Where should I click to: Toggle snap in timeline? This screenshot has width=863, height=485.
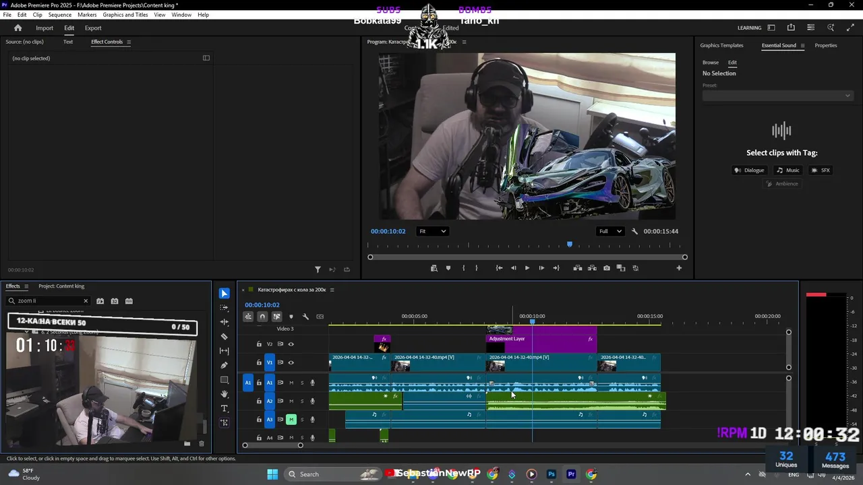click(x=262, y=317)
